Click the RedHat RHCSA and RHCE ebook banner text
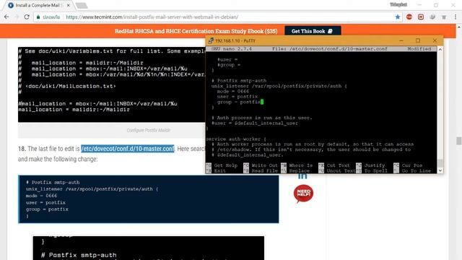462x260 pixels. click(196, 31)
